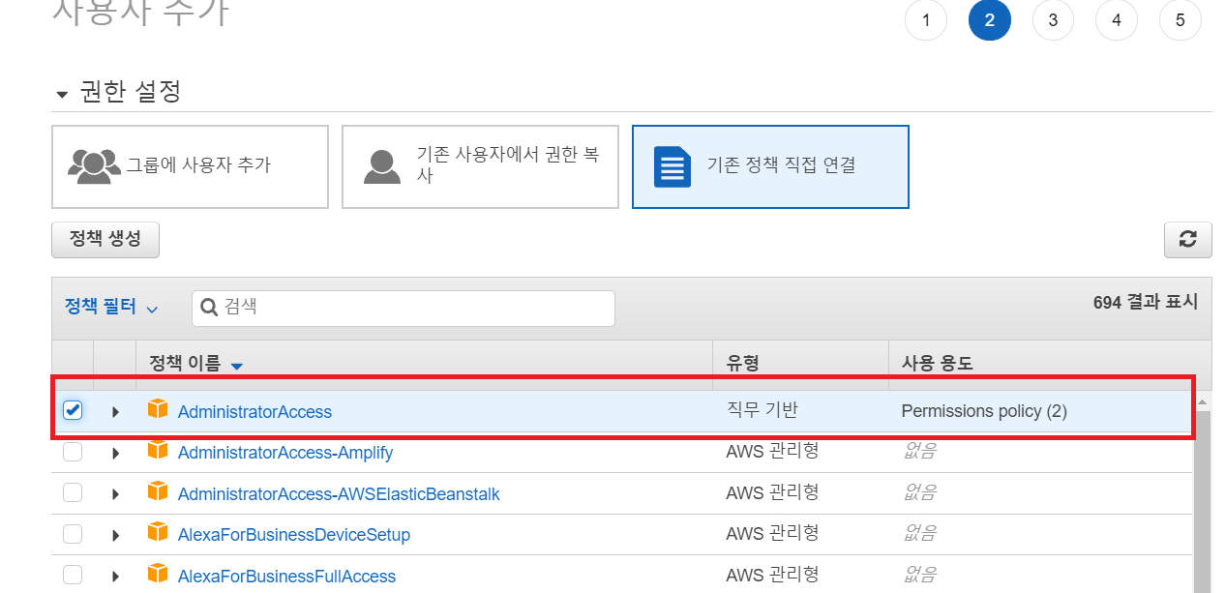The width and height of the screenshot is (1226, 593).
Task: Uncheck the AdministratorAccess policy checkbox
Action: pyautogui.click(x=73, y=410)
